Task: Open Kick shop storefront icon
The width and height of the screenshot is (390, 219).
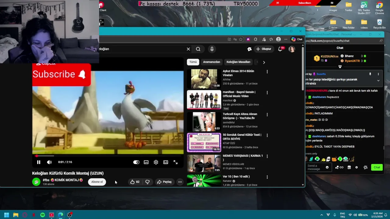Action: 349,167
